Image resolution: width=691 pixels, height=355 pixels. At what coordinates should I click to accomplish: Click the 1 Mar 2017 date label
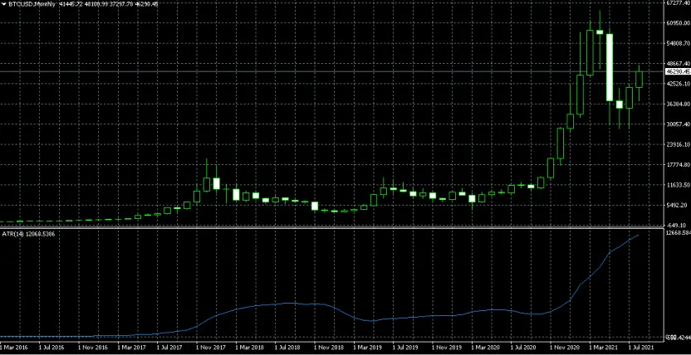[131, 347]
